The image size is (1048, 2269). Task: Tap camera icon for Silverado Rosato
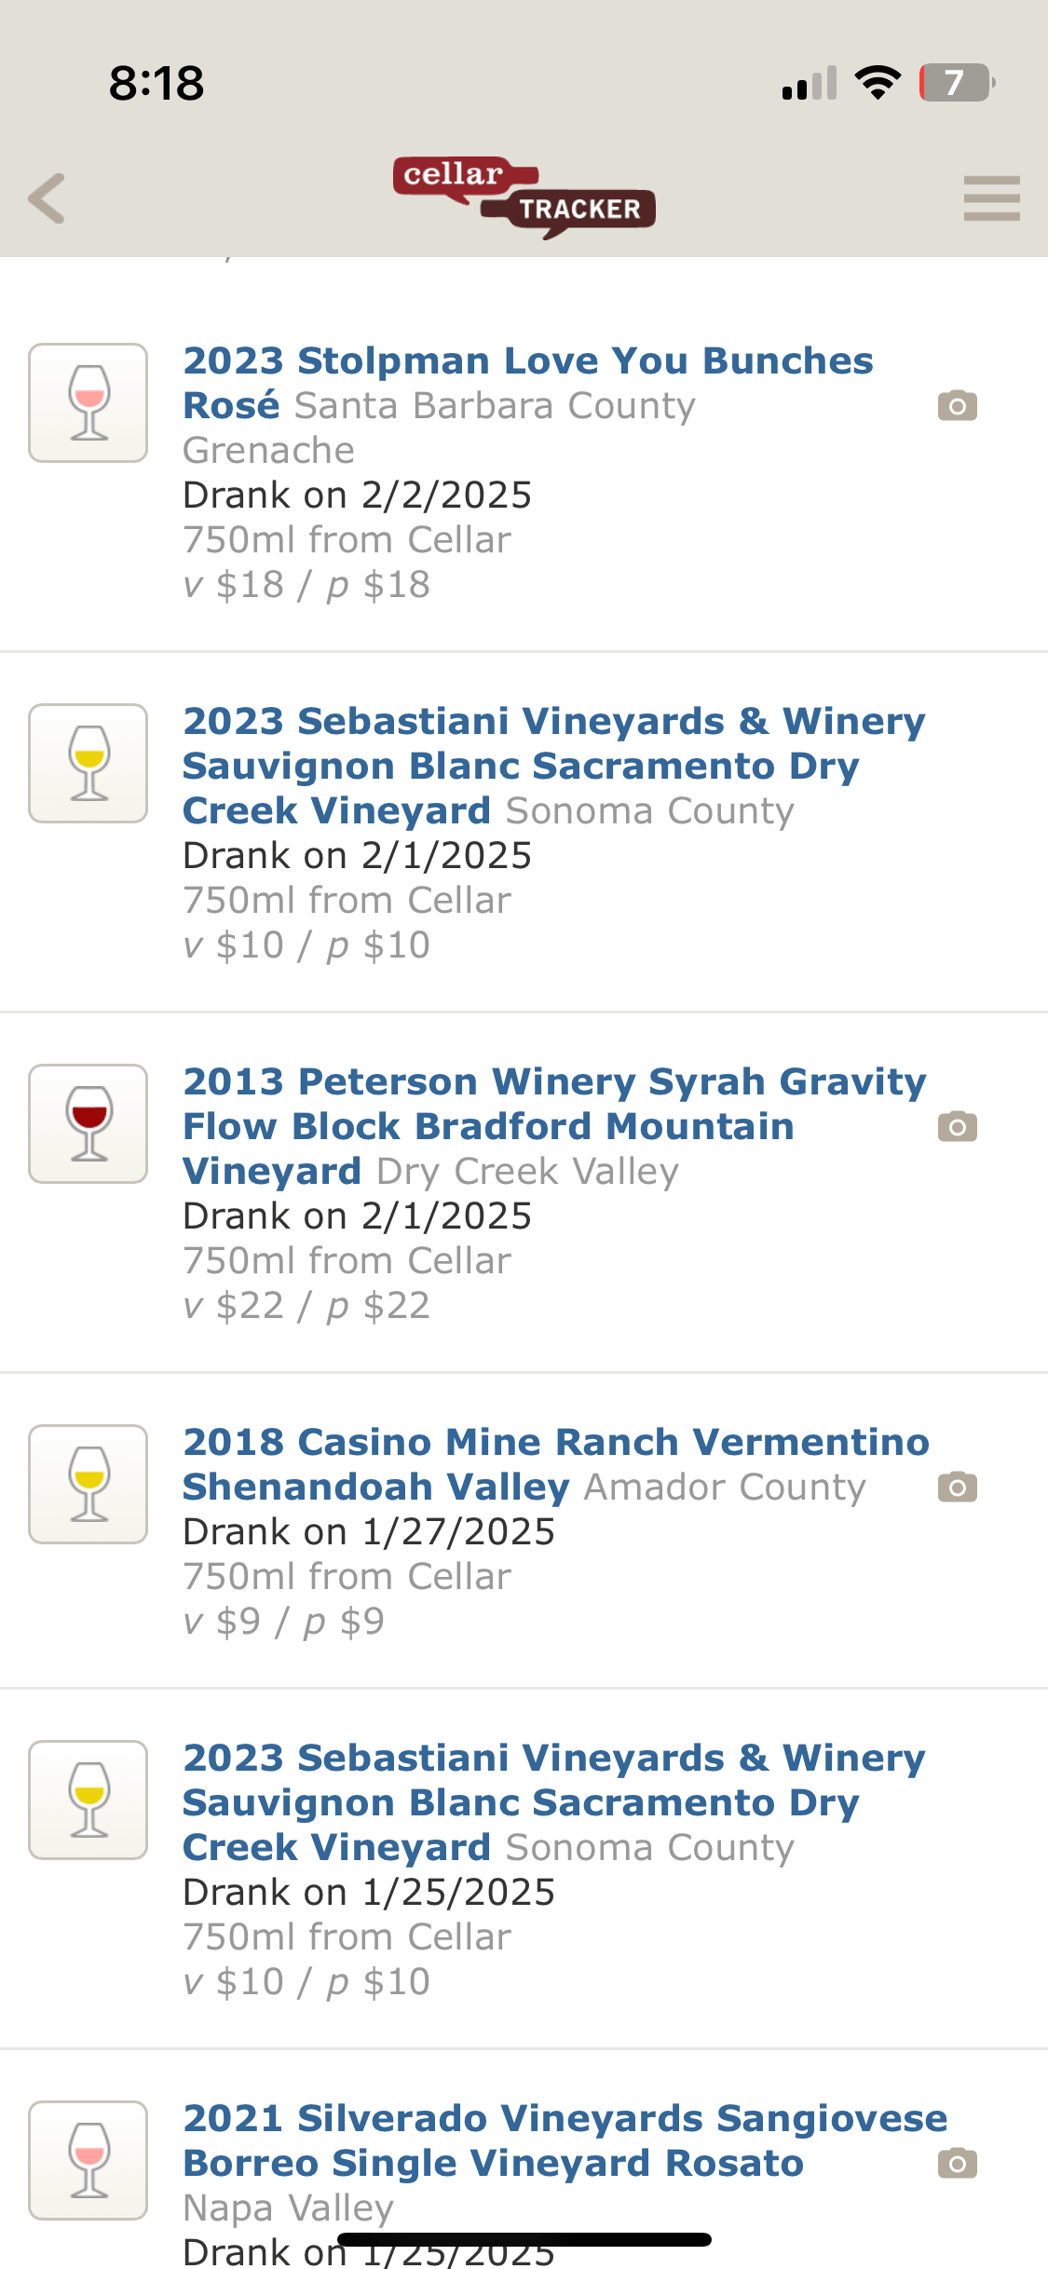tap(957, 2164)
